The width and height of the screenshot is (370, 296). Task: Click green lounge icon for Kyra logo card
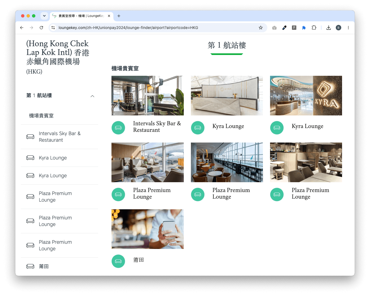pos(277,128)
